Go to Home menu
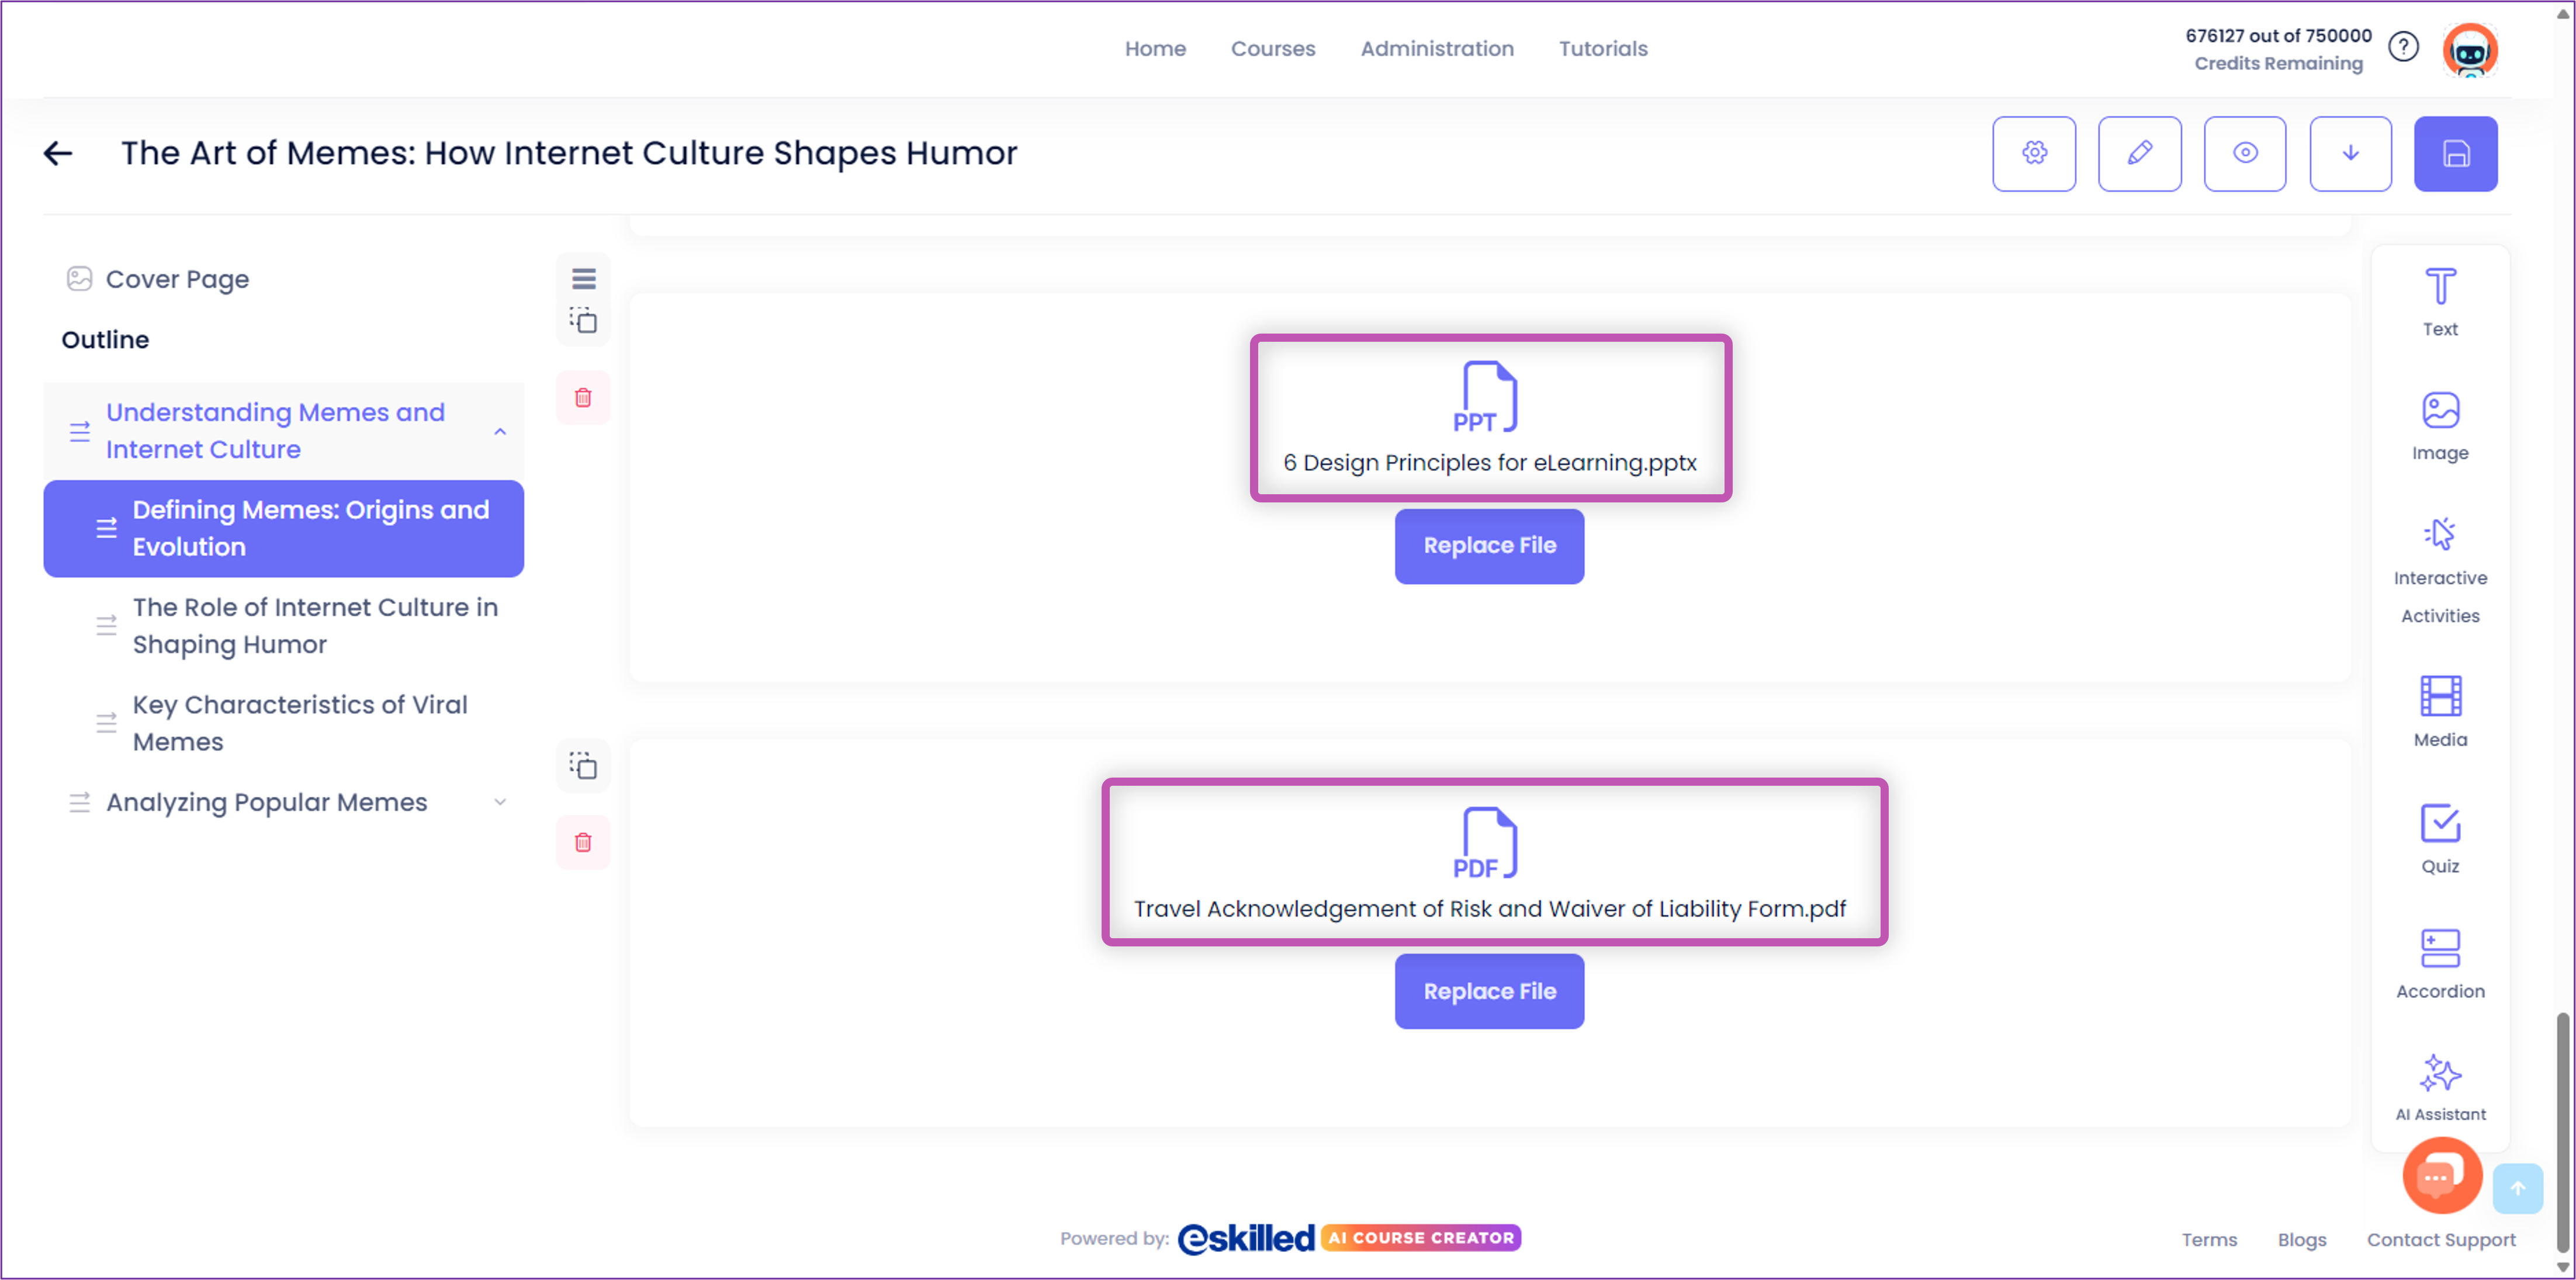2576x1280 pixels. (x=1155, y=48)
